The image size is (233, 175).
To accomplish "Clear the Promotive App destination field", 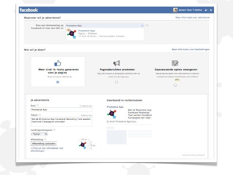I will pyautogui.click(x=142, y=26).
